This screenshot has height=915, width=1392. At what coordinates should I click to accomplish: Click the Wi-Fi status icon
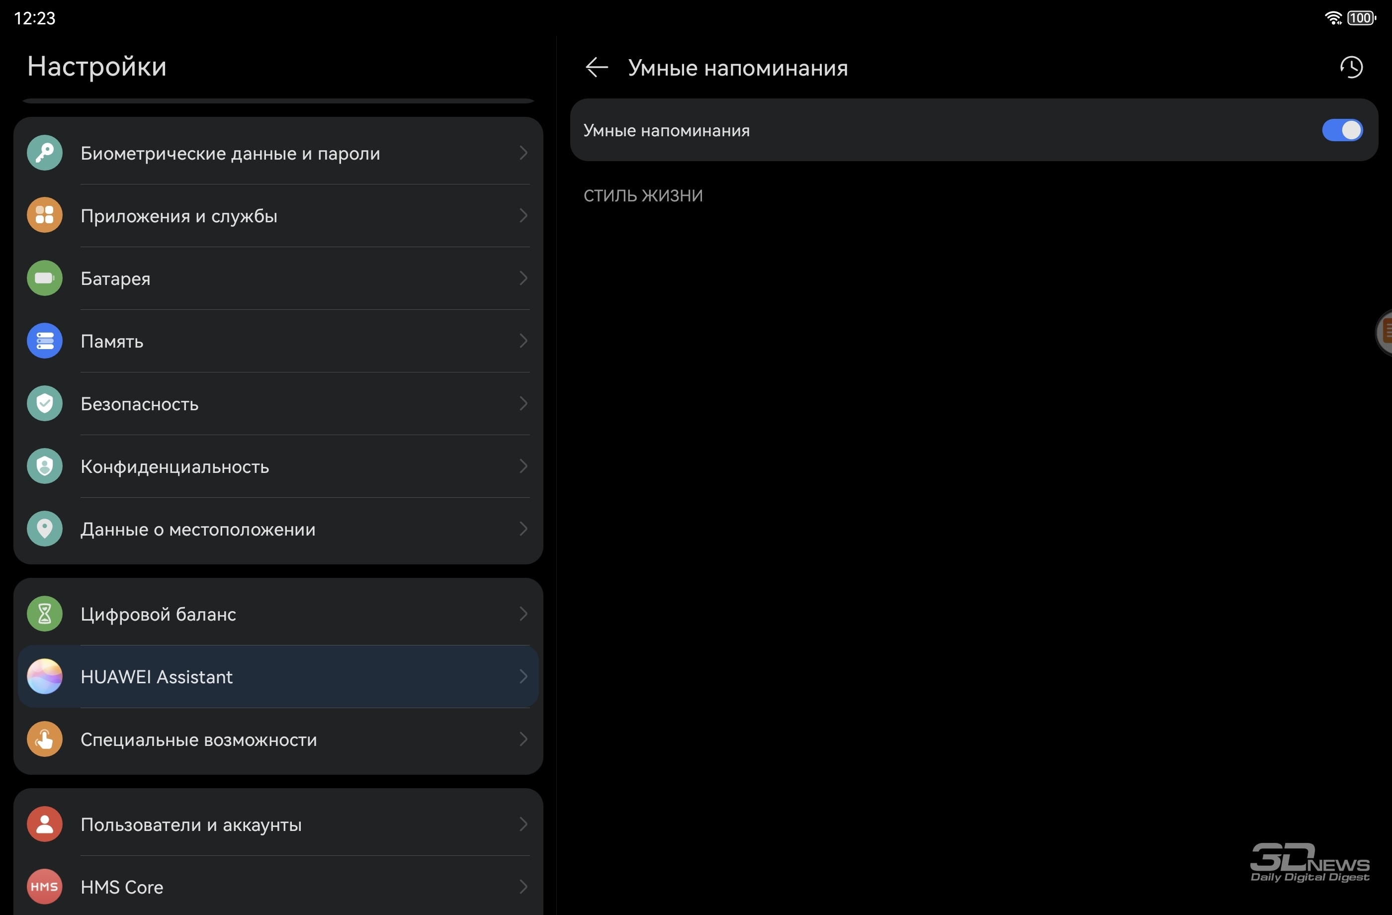click(1332, 18)
